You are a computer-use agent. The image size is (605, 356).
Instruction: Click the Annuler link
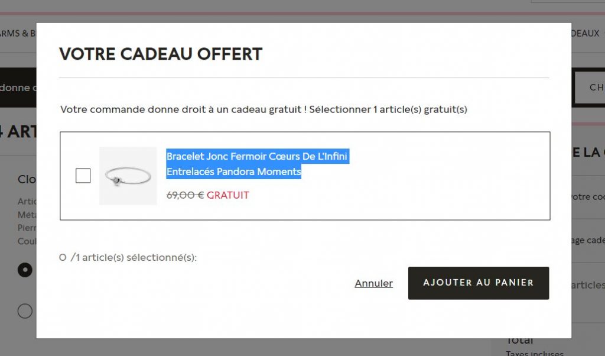373,283
